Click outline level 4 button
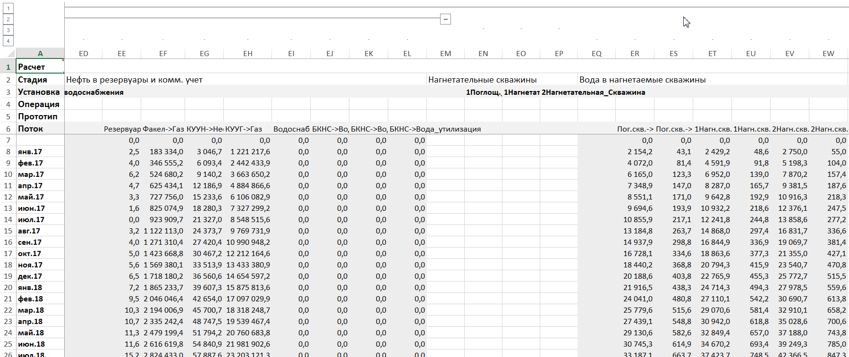 pos(8,41)
